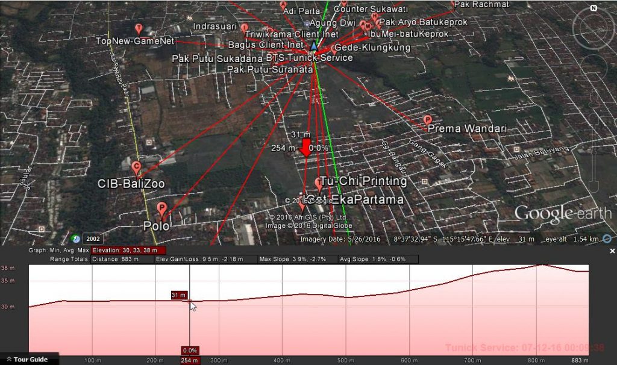Click the "Pak Rachmat" placemark label
The height and width of the screenshot is (365, 617).
pyautogui.click(x=481, y=5)
